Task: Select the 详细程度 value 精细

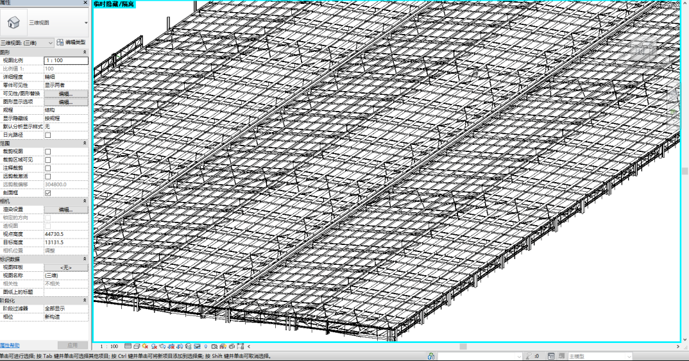Action: [66, 77]
